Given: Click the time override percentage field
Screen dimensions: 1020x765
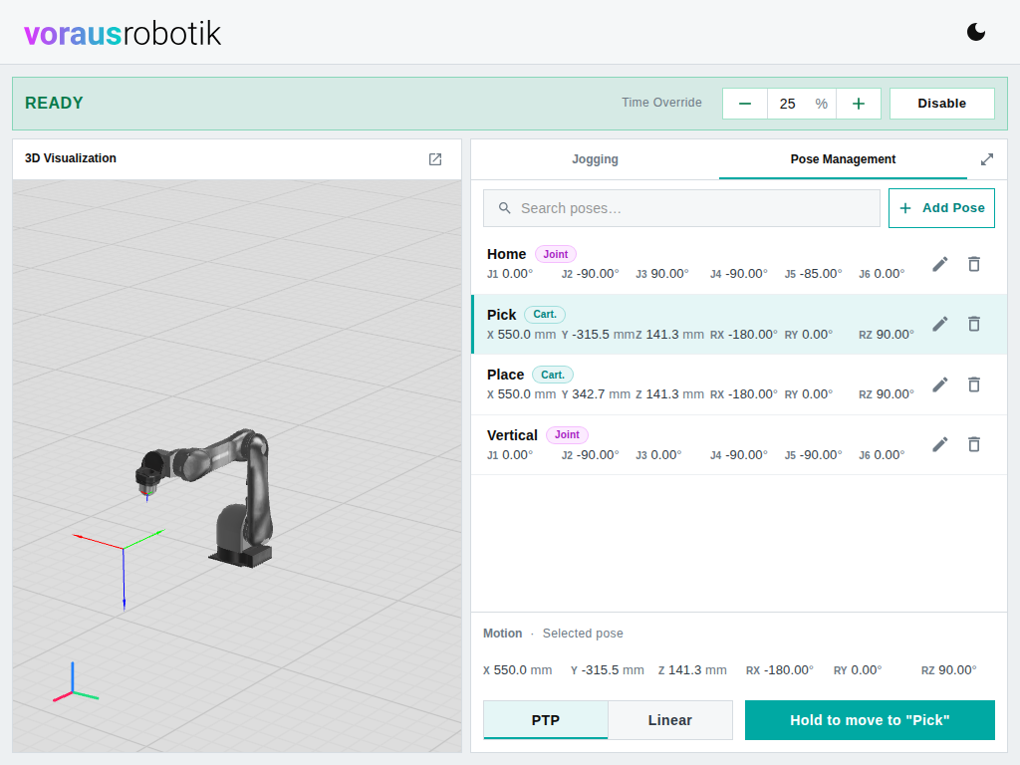Looking at the screenshot, I should coord(802,104).
